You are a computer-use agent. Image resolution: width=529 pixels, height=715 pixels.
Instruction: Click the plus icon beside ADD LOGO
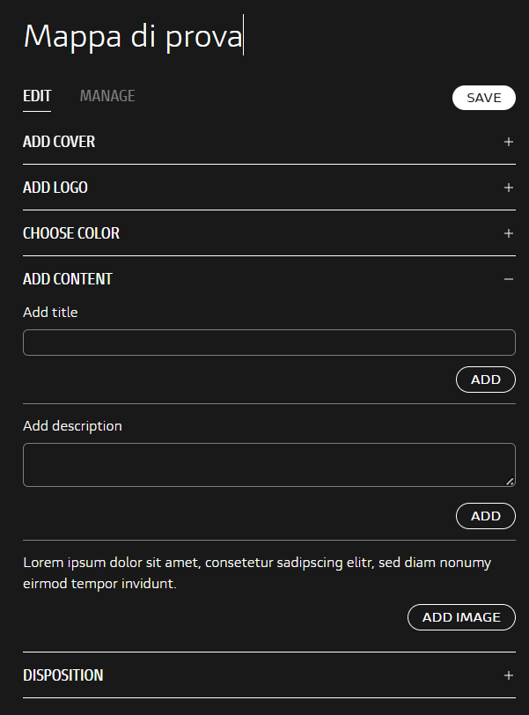point(509,188)
